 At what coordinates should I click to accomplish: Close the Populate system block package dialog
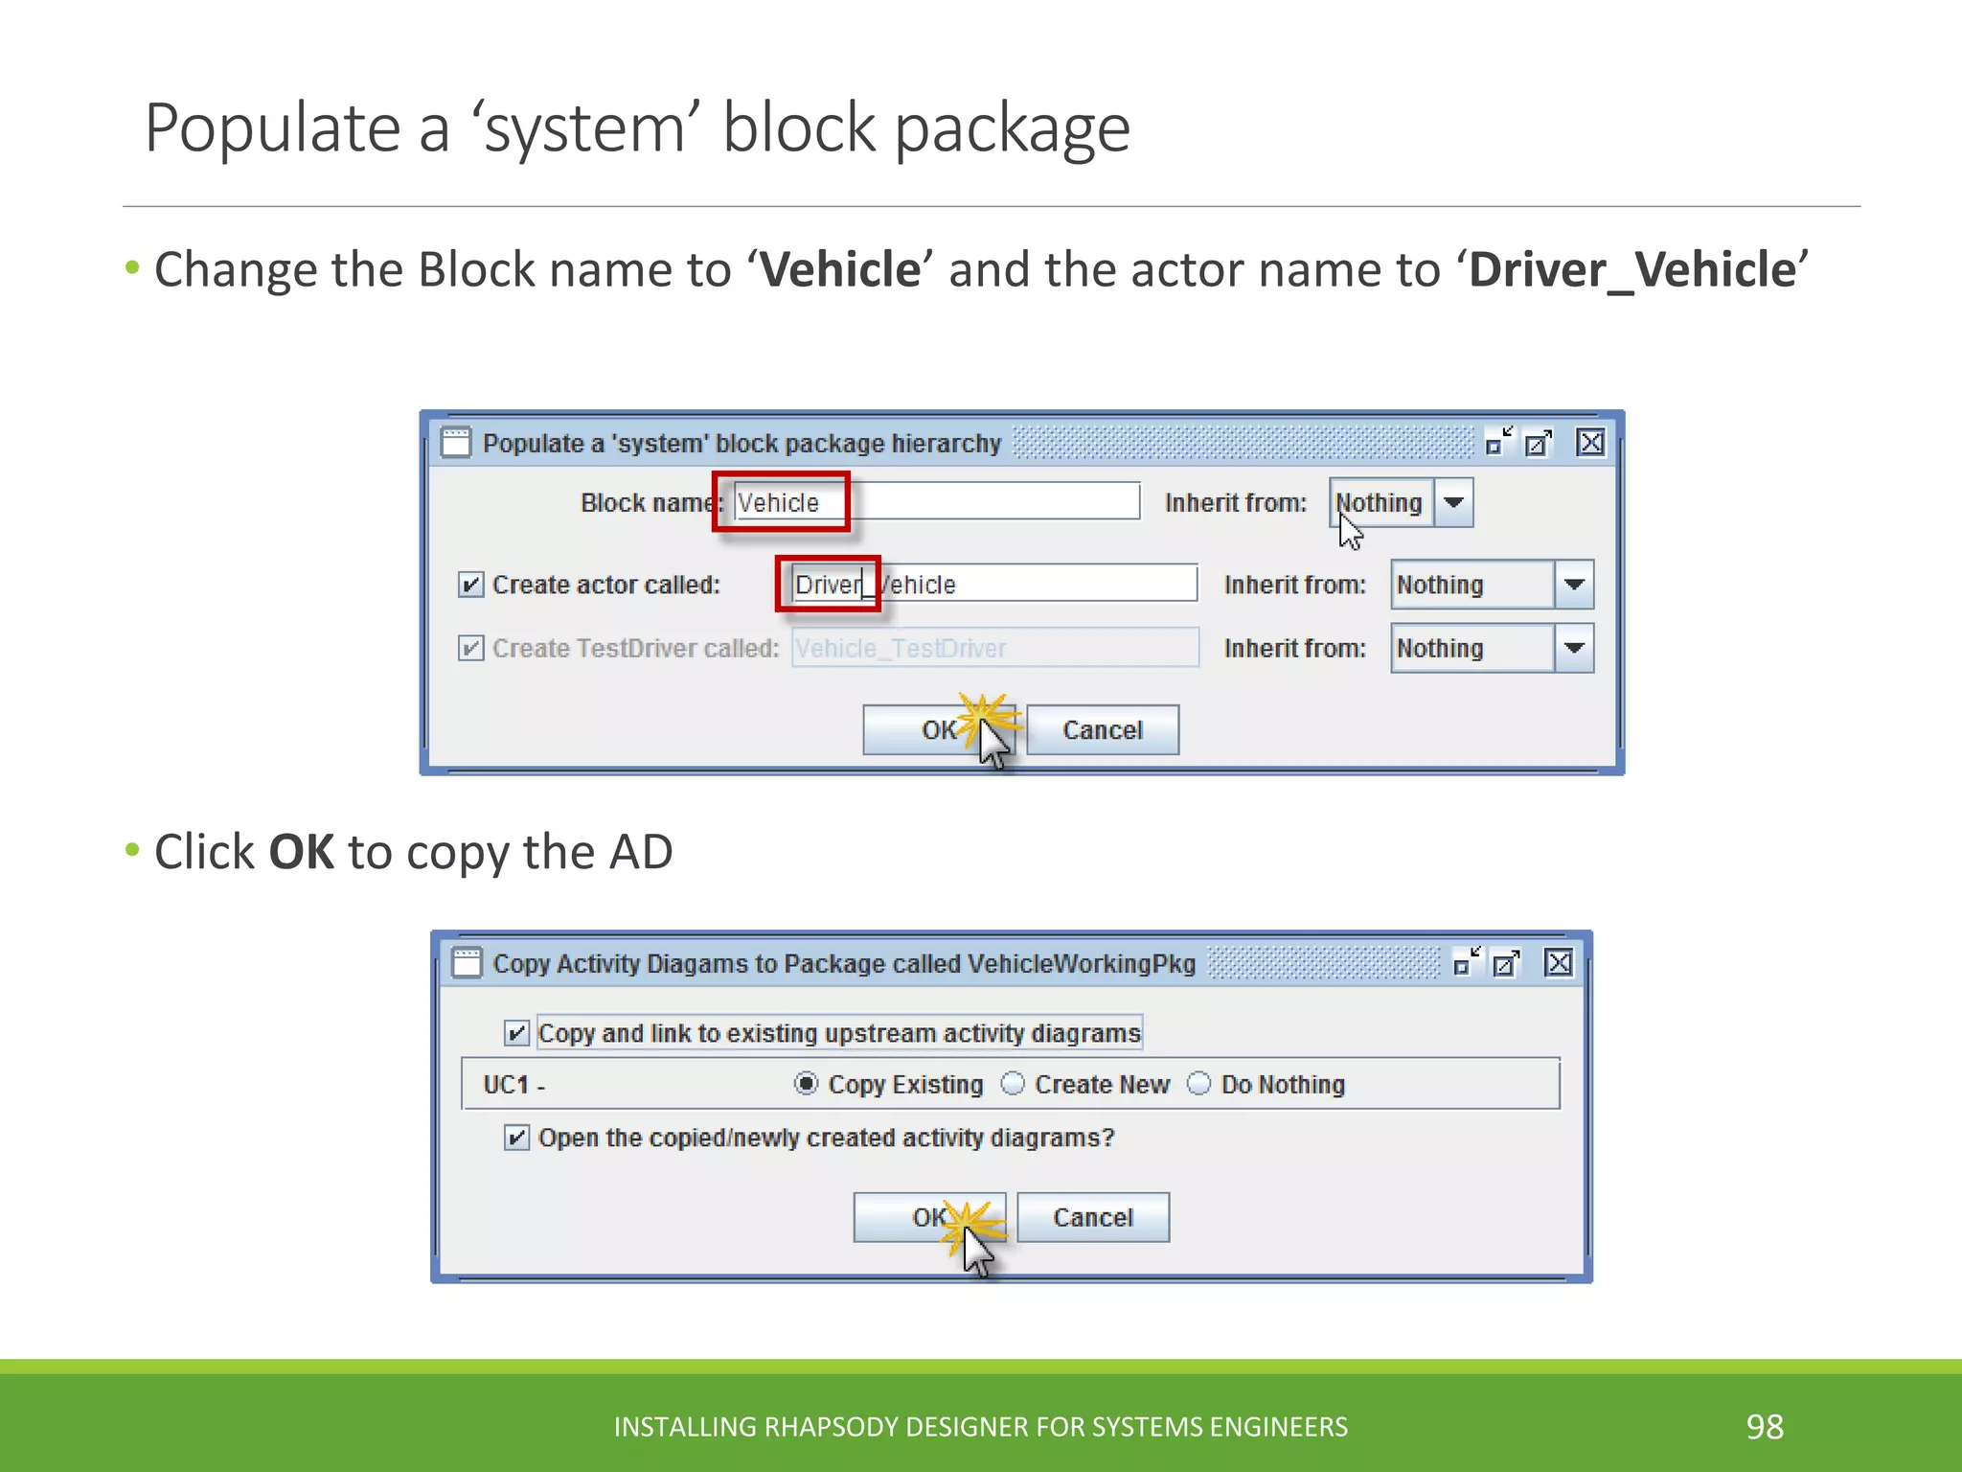[1591, 443]
